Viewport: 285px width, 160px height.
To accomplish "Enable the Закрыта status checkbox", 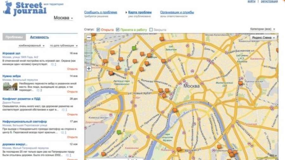I will click(151, 30).
